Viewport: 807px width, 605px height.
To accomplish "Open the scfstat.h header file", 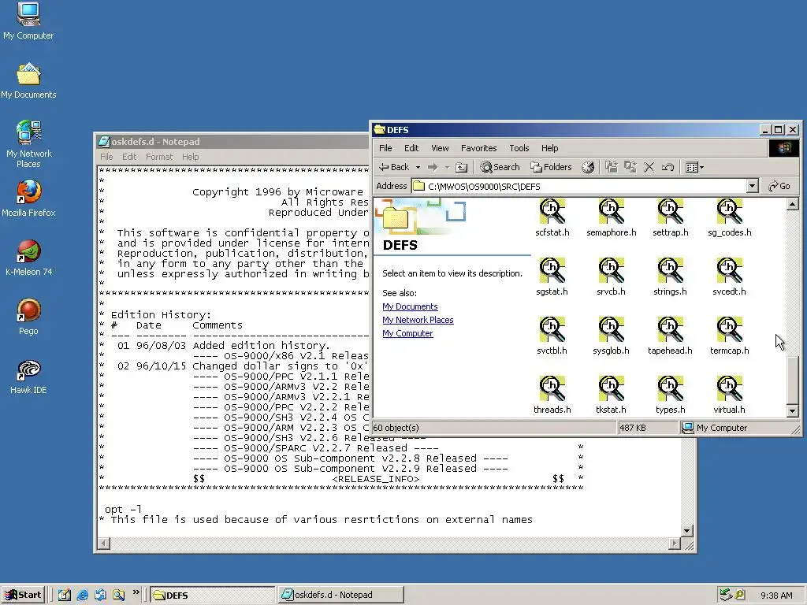I will pos(552,212).
